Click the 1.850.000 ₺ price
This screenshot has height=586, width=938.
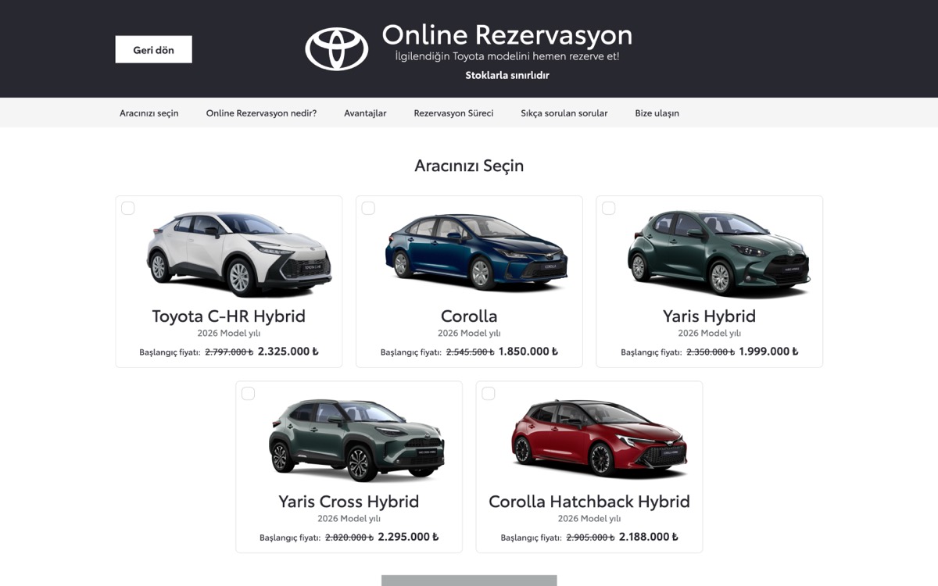coord(528,352)
